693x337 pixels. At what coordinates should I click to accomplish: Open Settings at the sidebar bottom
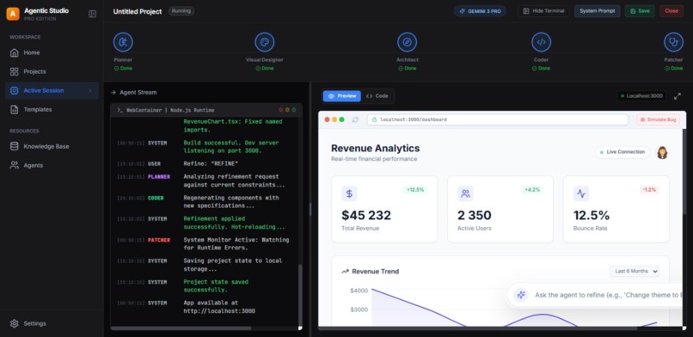click(52, 324)
